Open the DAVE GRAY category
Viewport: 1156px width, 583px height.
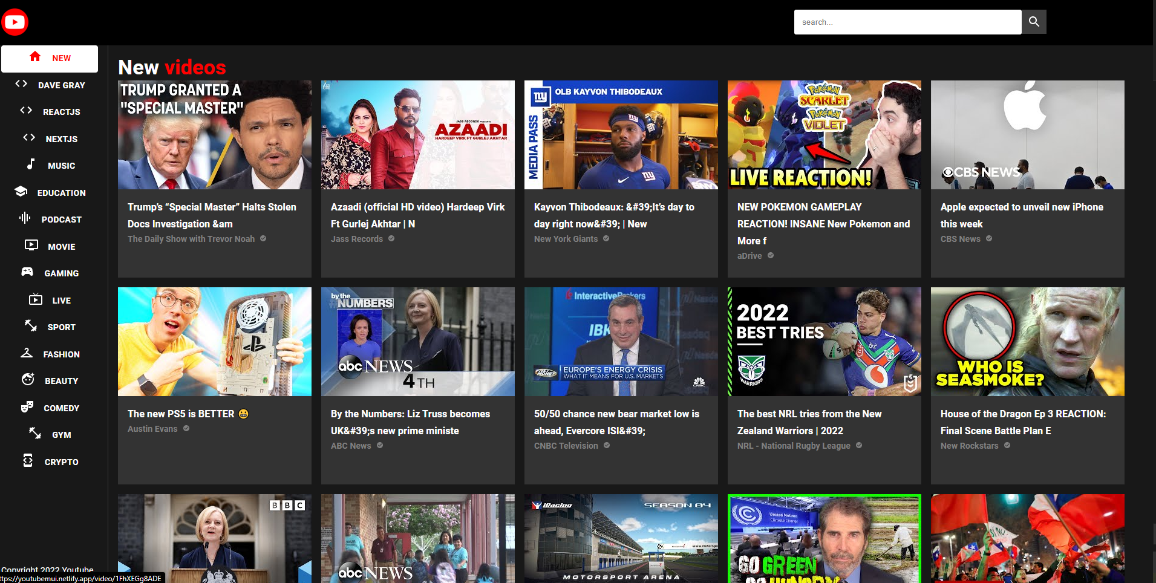point(61,85)
